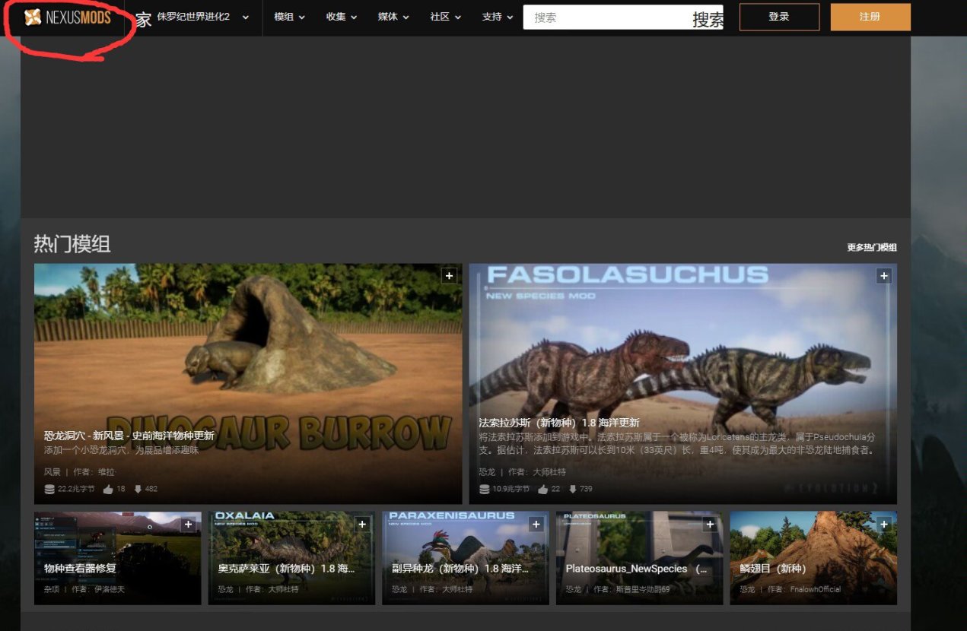This screenshot has width=967, height=631.
Task: Click thumbs-up icon beside 18 endorsements
Action: (108, 489)
